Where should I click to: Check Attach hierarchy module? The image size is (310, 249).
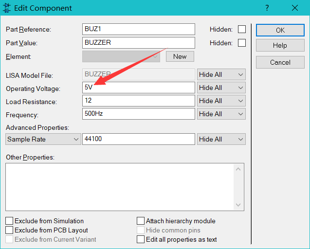click(141, 221)
